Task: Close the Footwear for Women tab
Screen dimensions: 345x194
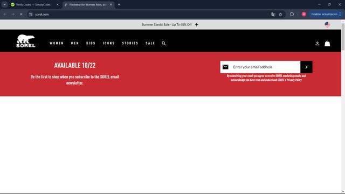Action: tap(111, 5)
